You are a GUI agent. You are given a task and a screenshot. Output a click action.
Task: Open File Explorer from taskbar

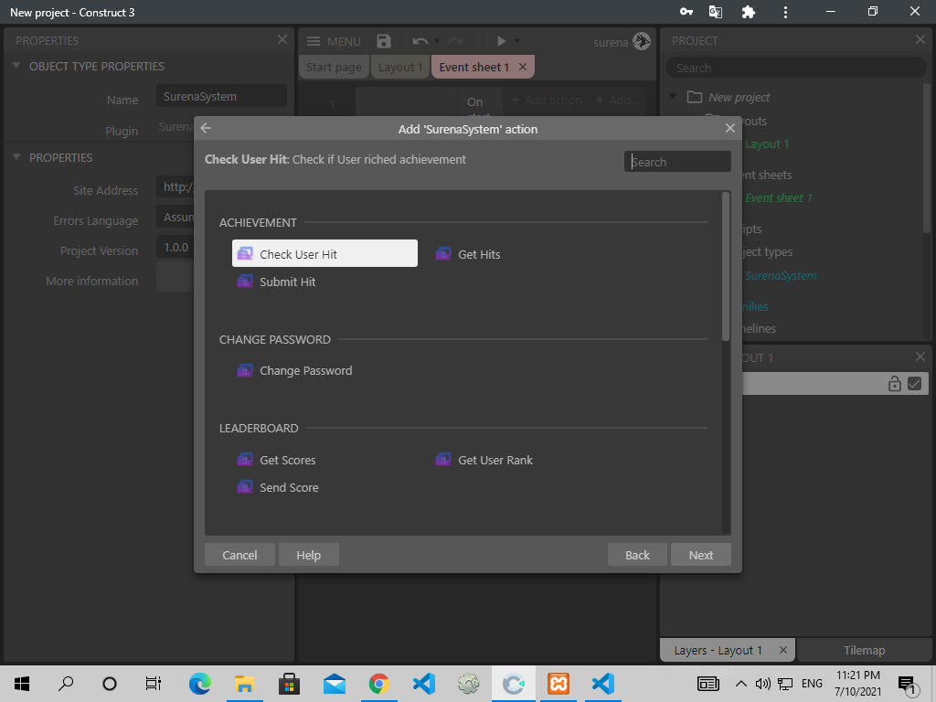point(245,684)
